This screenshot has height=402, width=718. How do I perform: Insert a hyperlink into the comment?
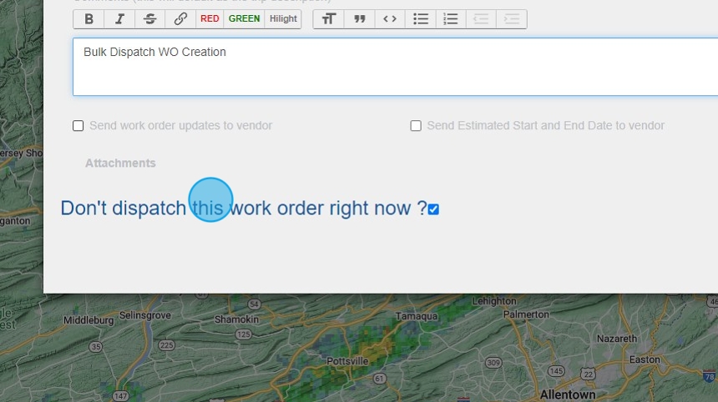click(x=180, y=18)
